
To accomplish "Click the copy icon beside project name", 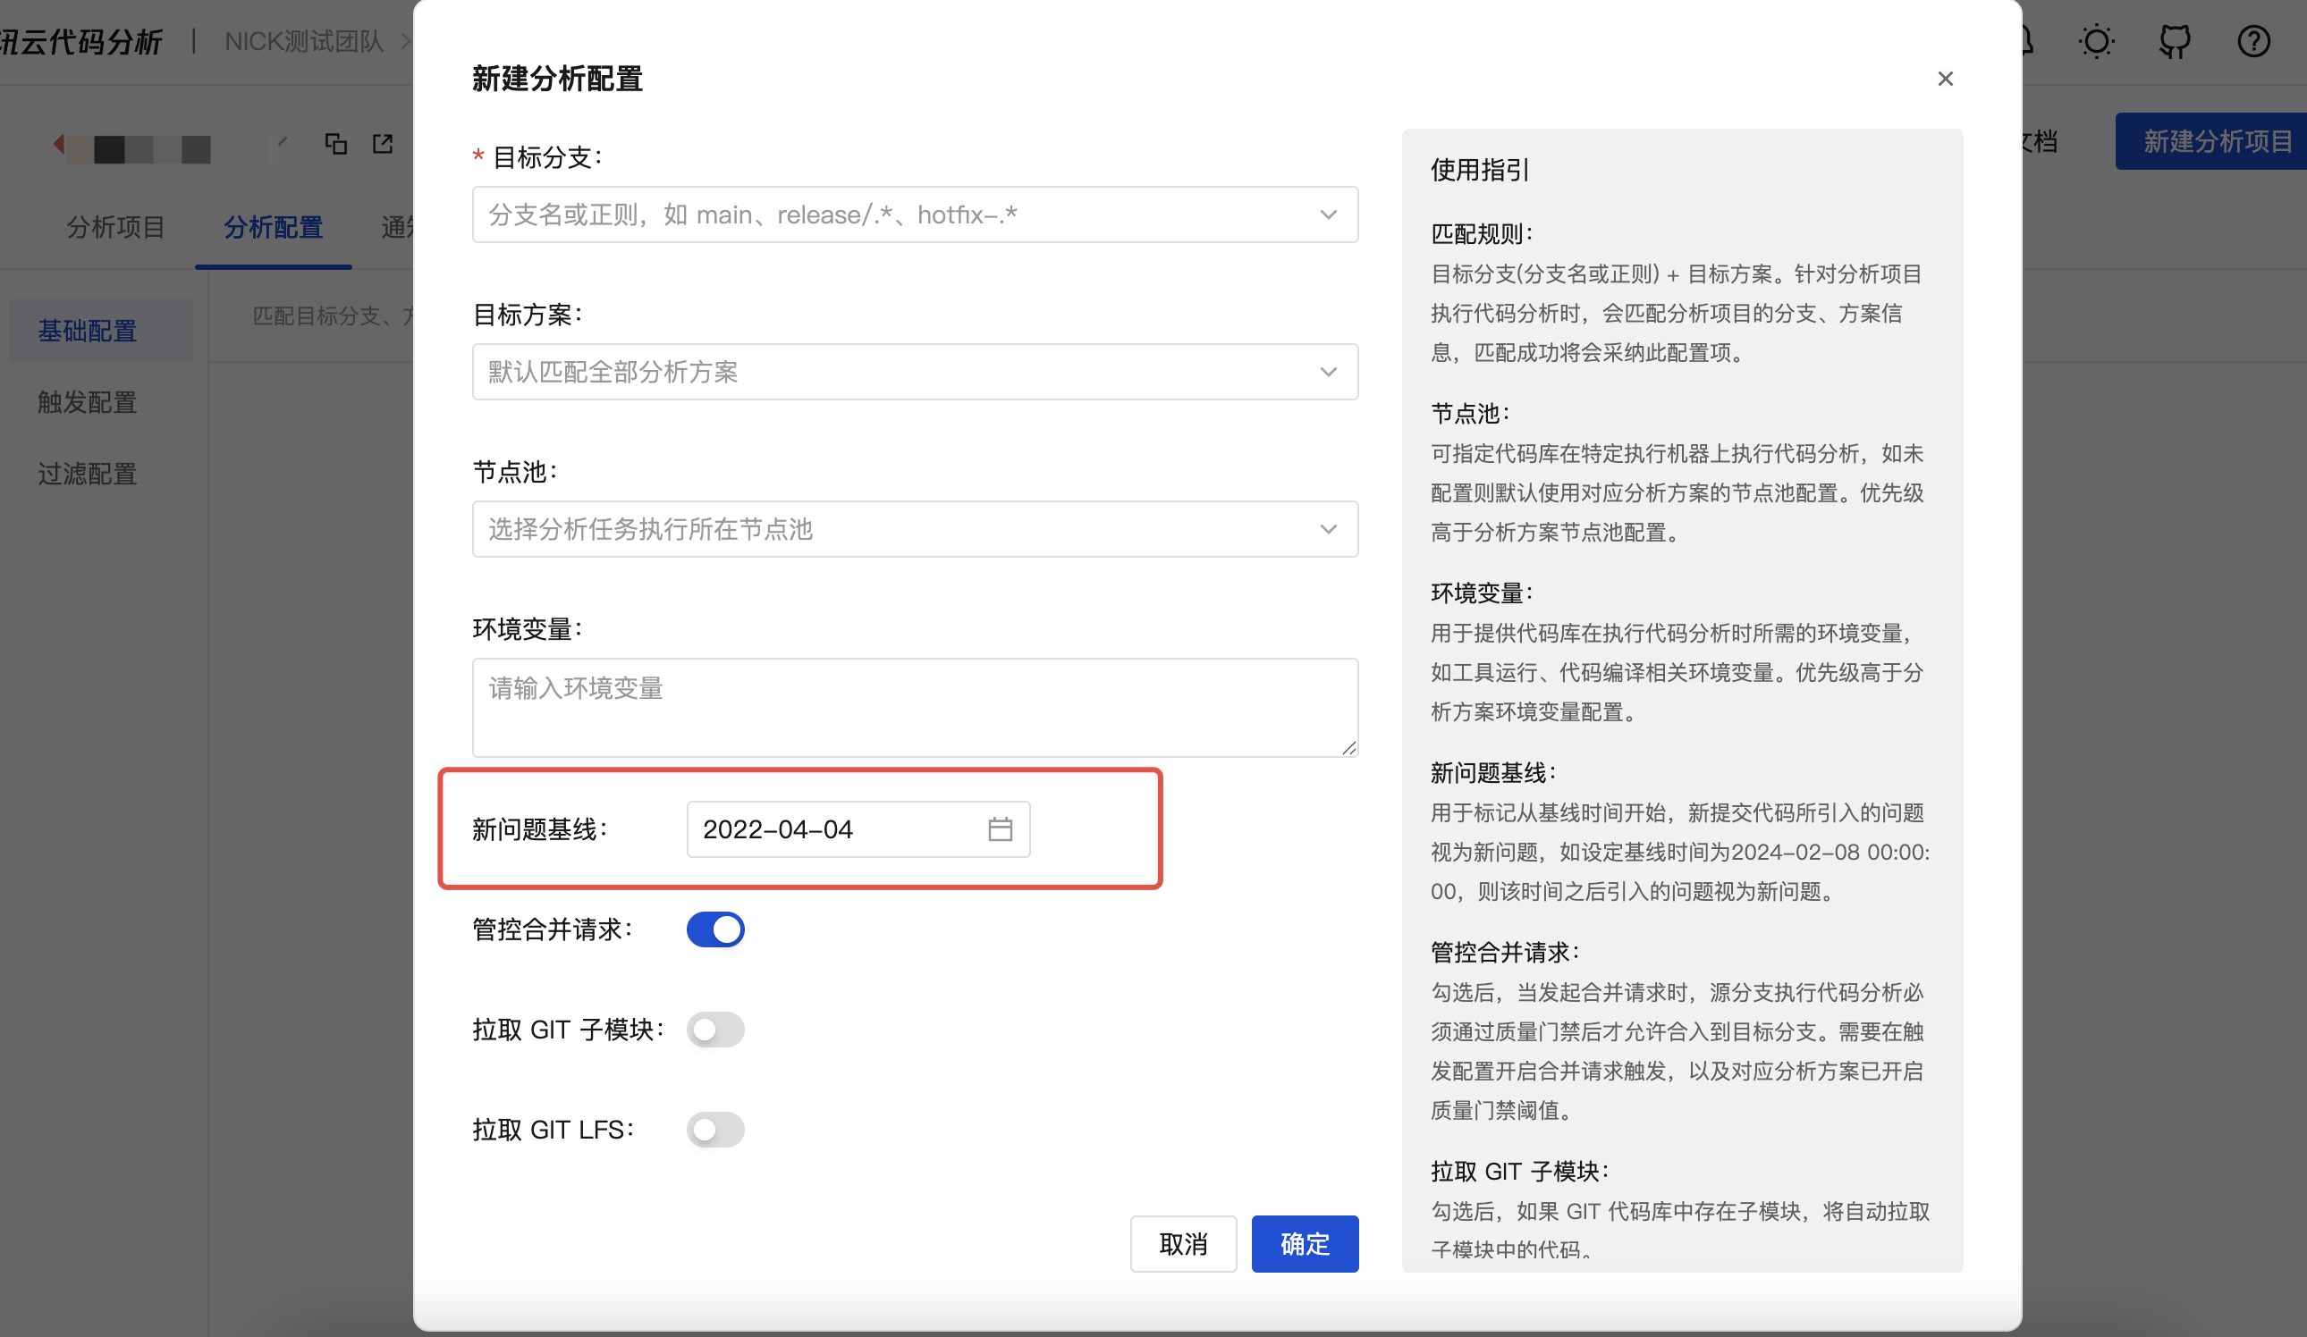I will point(336,144).
